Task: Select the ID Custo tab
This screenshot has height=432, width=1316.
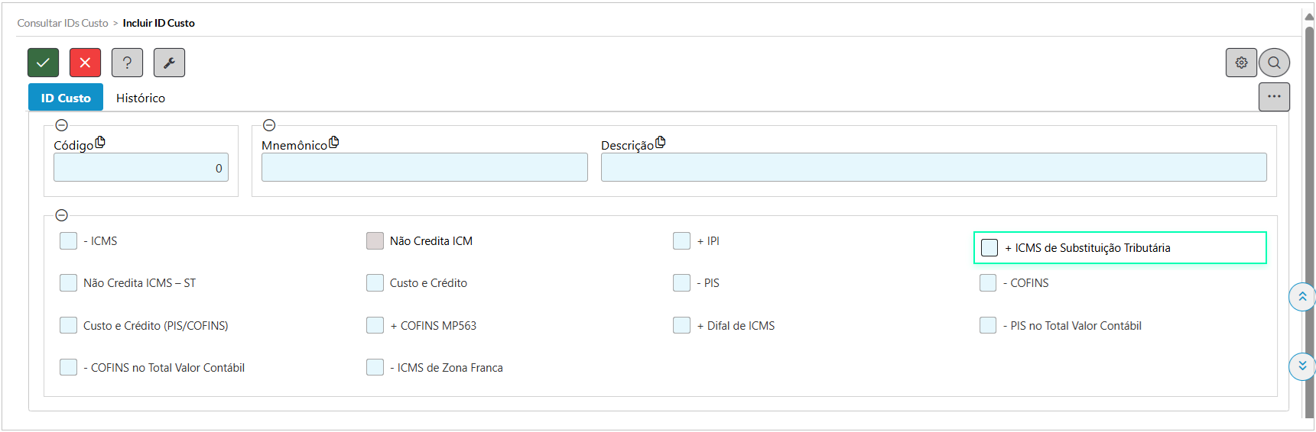Action: click(x=66, y=98)
